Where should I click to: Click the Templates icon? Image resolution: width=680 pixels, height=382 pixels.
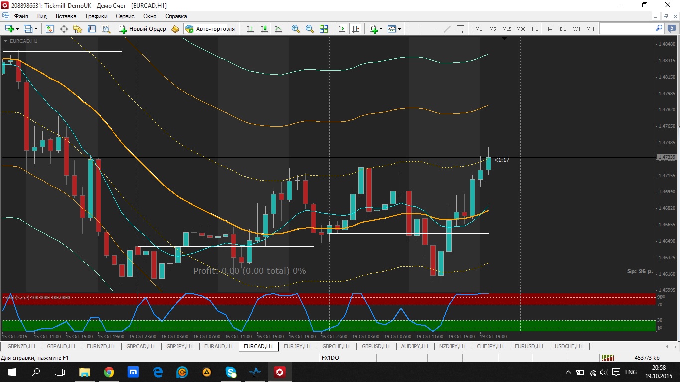pyautogui.click(x=392, y=29)
